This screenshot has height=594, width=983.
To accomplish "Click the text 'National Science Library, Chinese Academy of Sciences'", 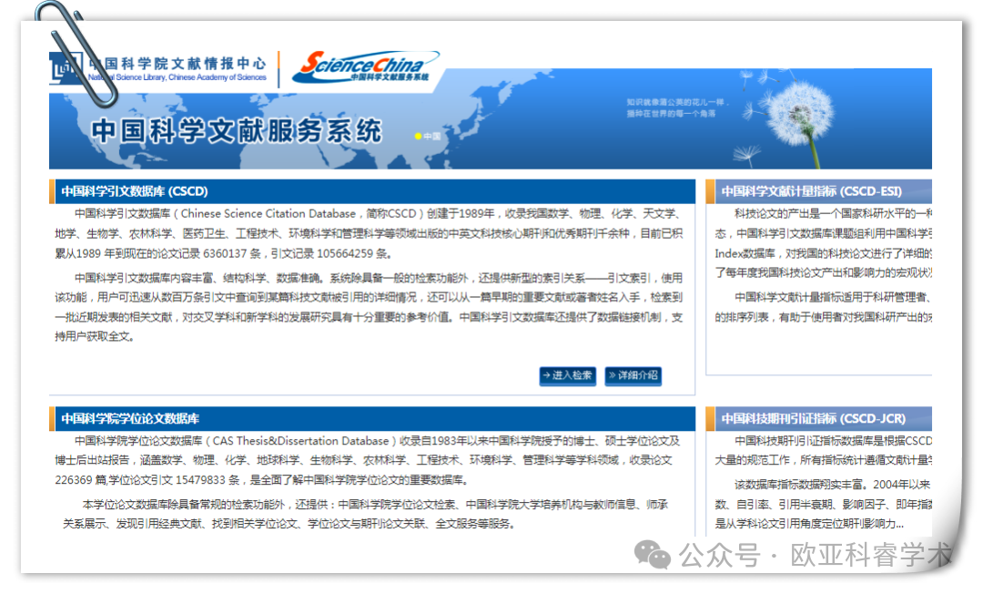I will [x=177, y=77].
